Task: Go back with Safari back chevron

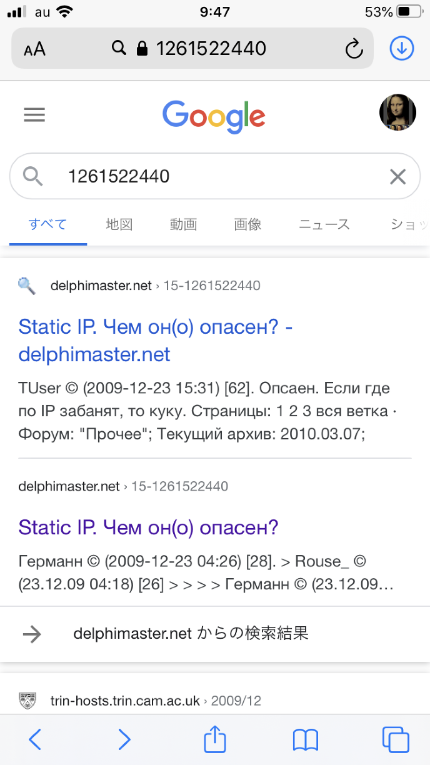Action: pyautogui.click(x=36, y=740)
